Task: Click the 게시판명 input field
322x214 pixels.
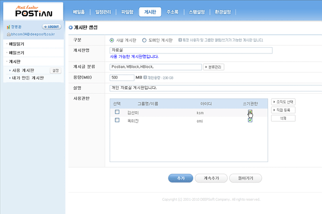Action: [191, 50]
